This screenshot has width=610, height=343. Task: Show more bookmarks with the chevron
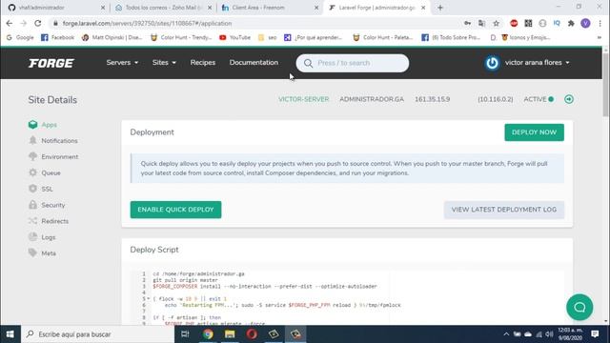(x=600, y=38)
